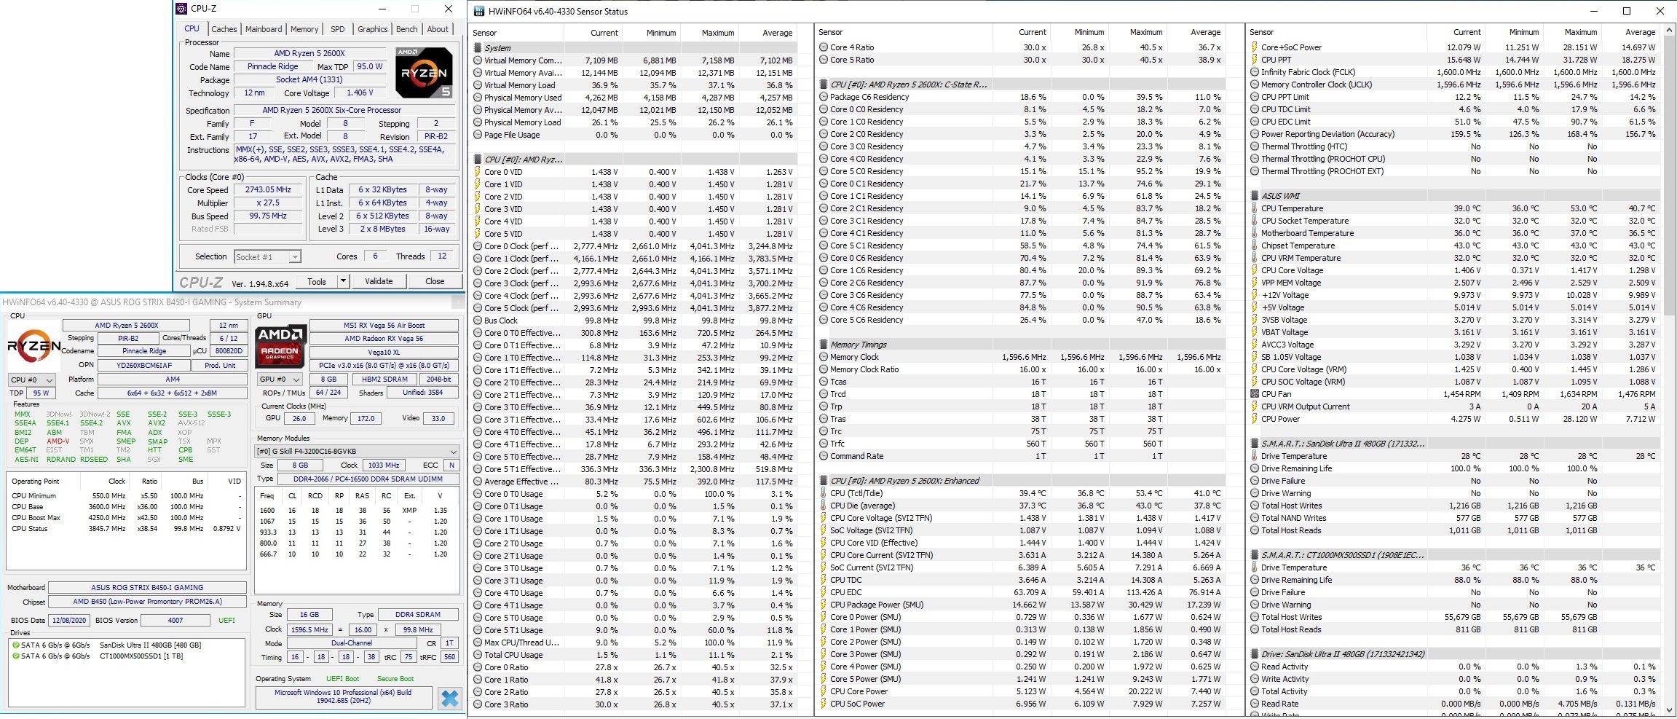This screenshot has width=1677, height=719.
Task: Switch to the Mainboard tab in CPU-Z
Action: click(x=264, y=29)
